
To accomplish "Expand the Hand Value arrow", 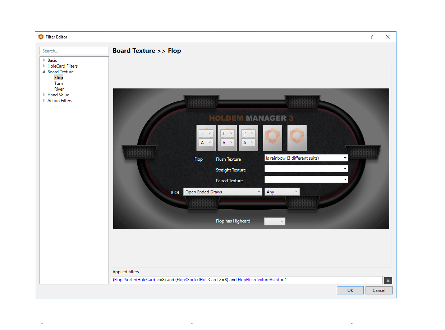I will (x=44, y=95).
